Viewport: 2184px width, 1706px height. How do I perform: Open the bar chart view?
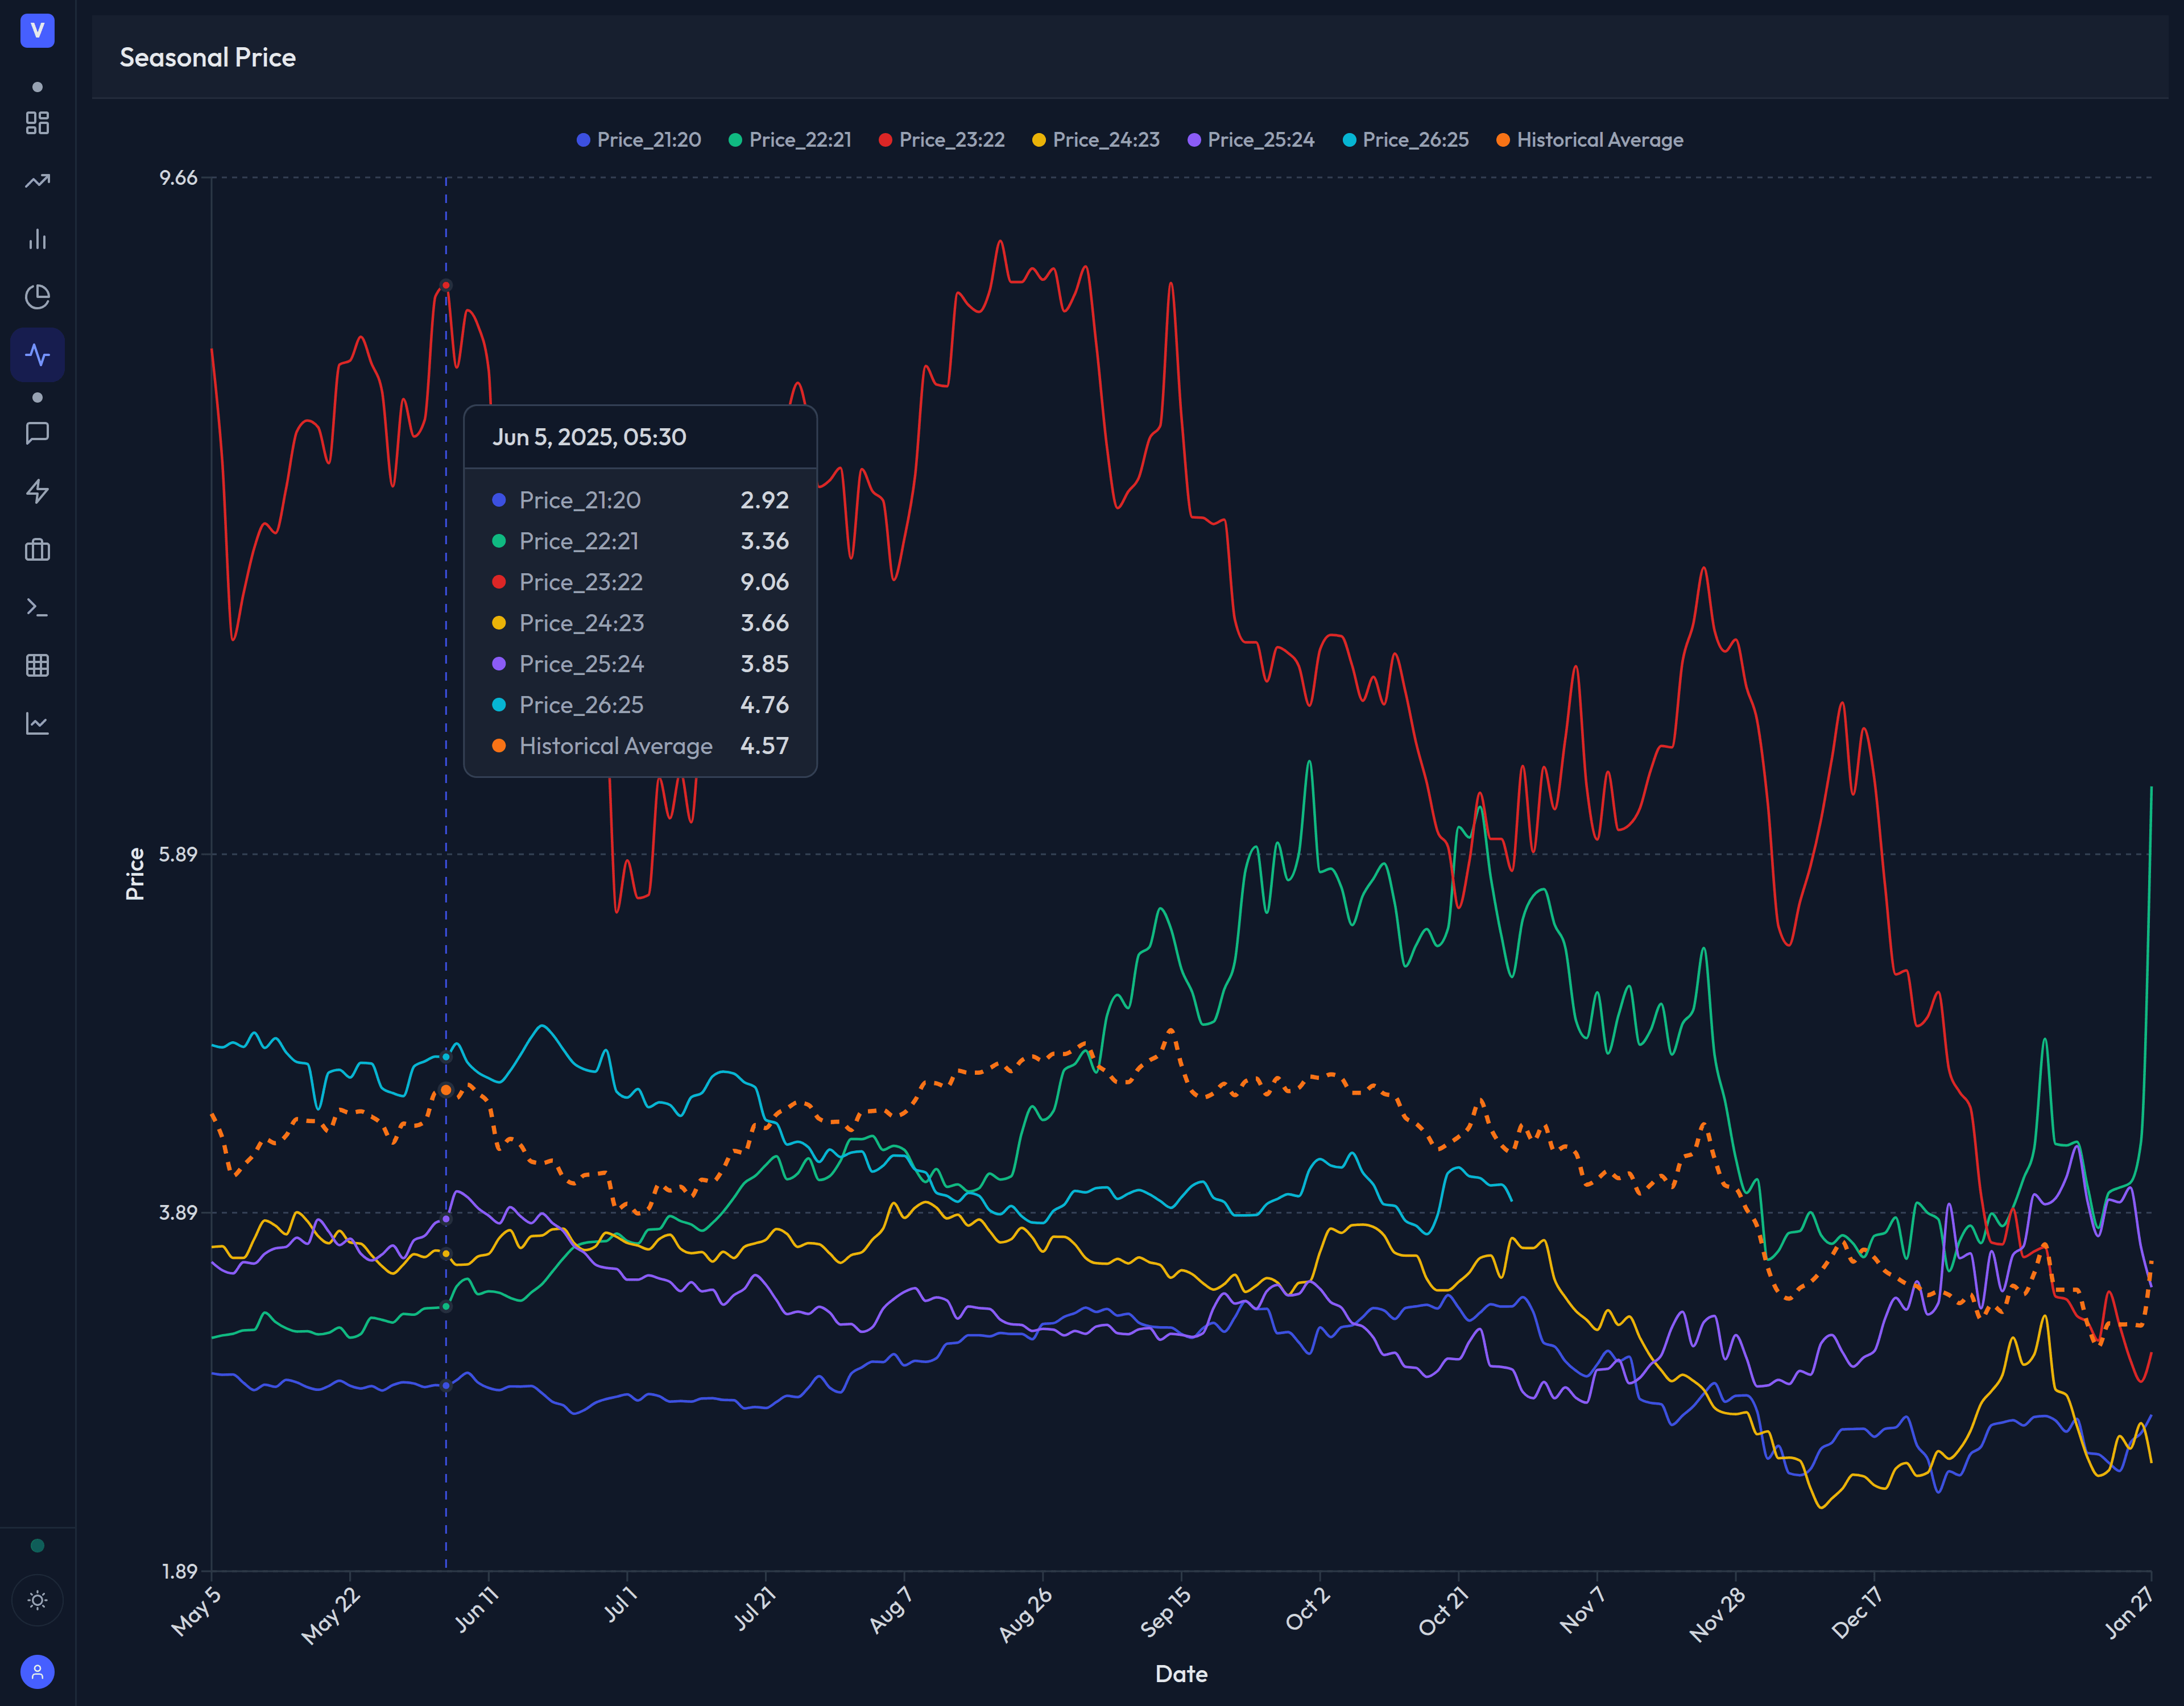tap(38, 239)
